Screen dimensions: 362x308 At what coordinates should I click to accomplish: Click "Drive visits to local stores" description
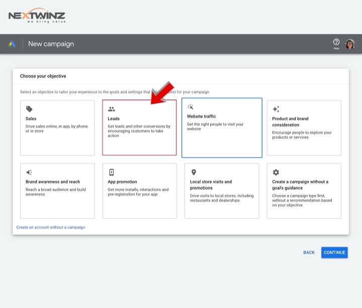(222, 198)
